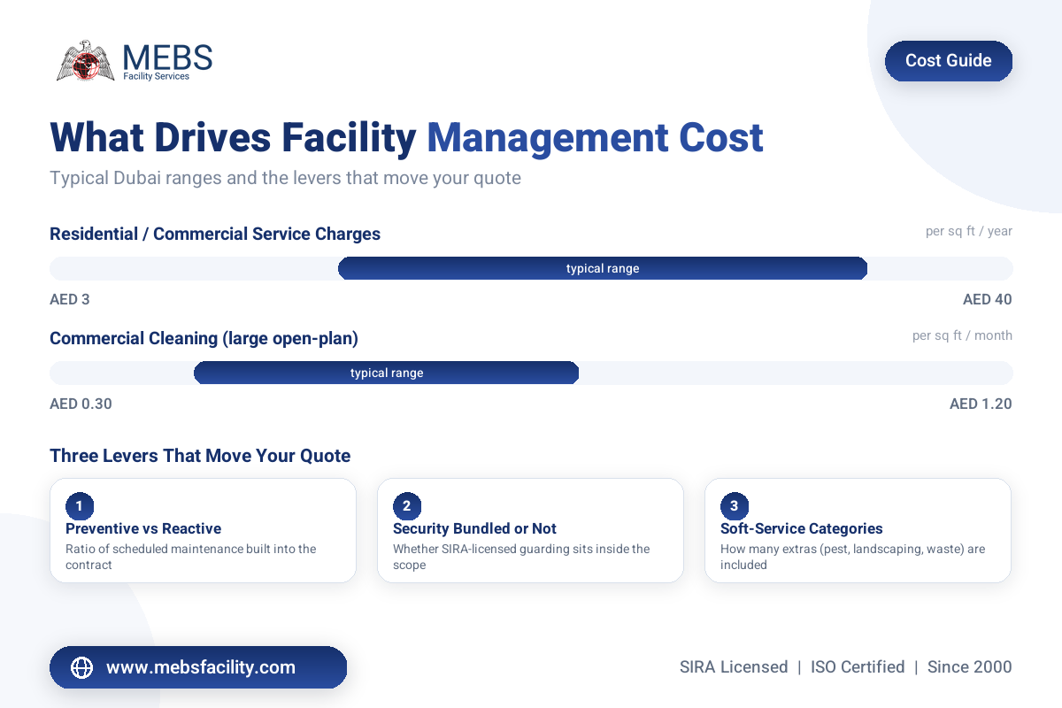Click the MEBS eagle logo emblem
1062x708 pixels.
coord(87,61)
